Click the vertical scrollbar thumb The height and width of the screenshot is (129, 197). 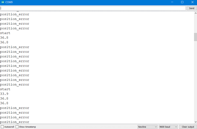point(195,37)
